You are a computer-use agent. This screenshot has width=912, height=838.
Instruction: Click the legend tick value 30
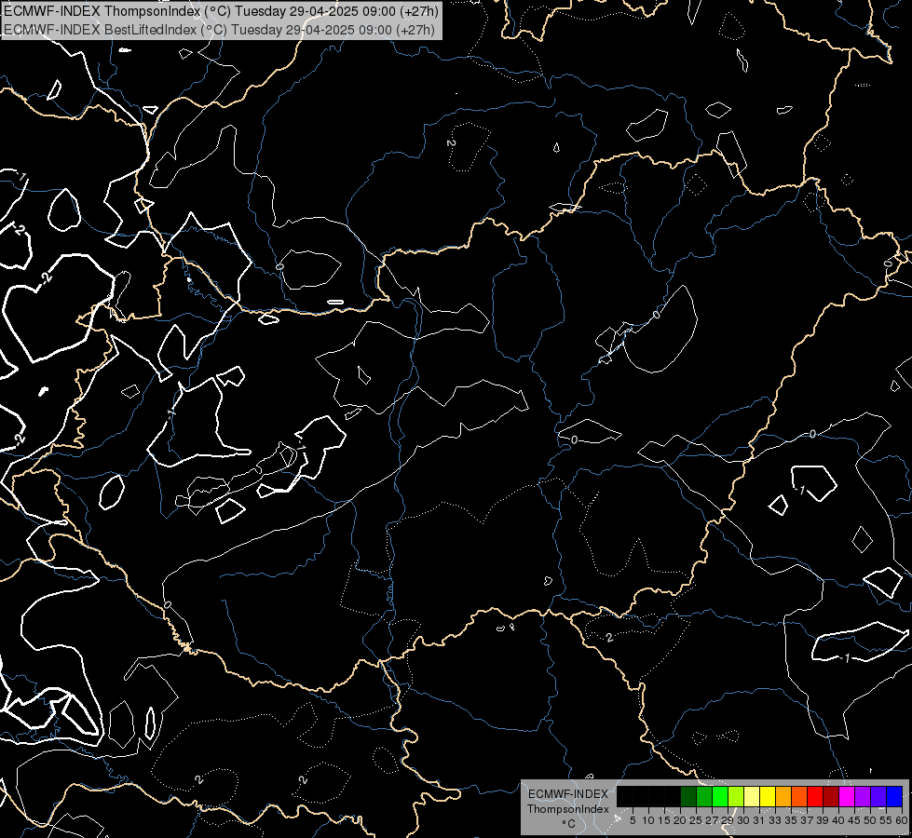pos(743,820)
